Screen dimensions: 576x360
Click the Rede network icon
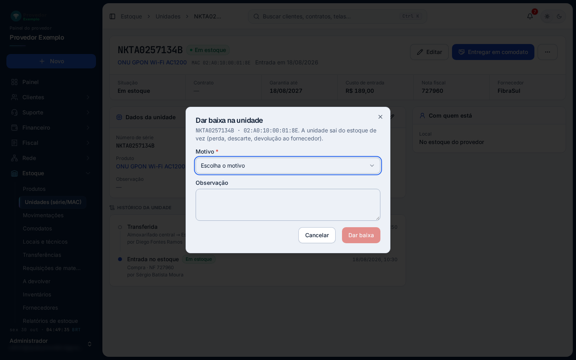(x=14, y=158)
